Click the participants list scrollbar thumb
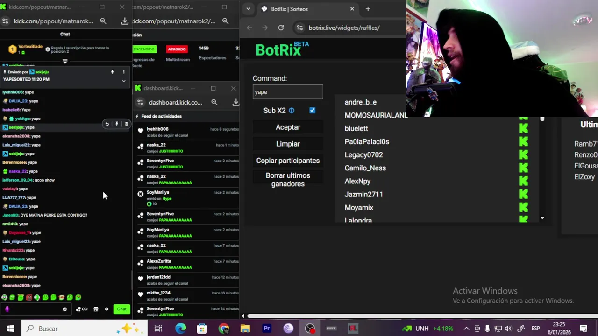This screenshot has height=336, width=598. (542, 119)
